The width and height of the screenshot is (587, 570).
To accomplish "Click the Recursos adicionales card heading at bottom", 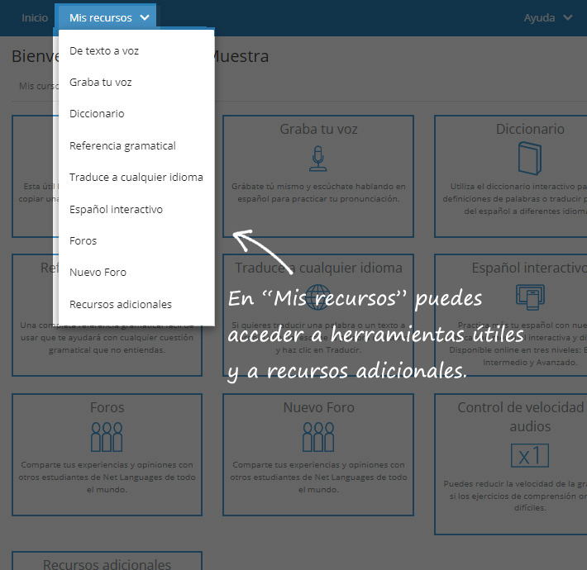I will point(107,564).
